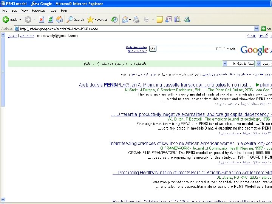Click the search submit button beside the query box
Viewport: 272px width, 204px height.
153,49
